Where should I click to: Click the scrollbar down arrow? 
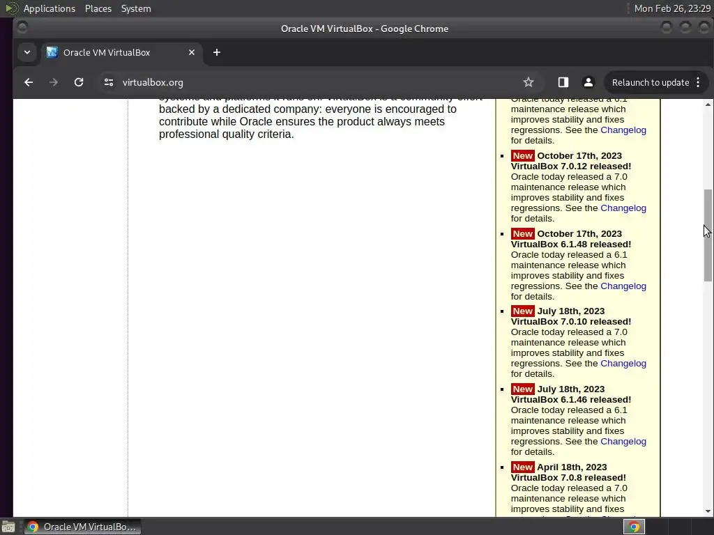click(708, 511)
